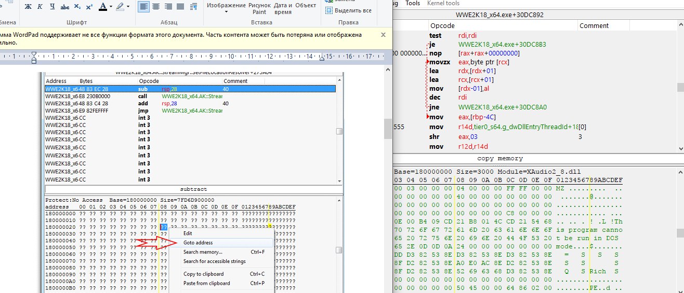The height and width of the screenshot is (293, 684).
Task: Open the Tools menu in Cheat Engine
Action: coord(413,3)
